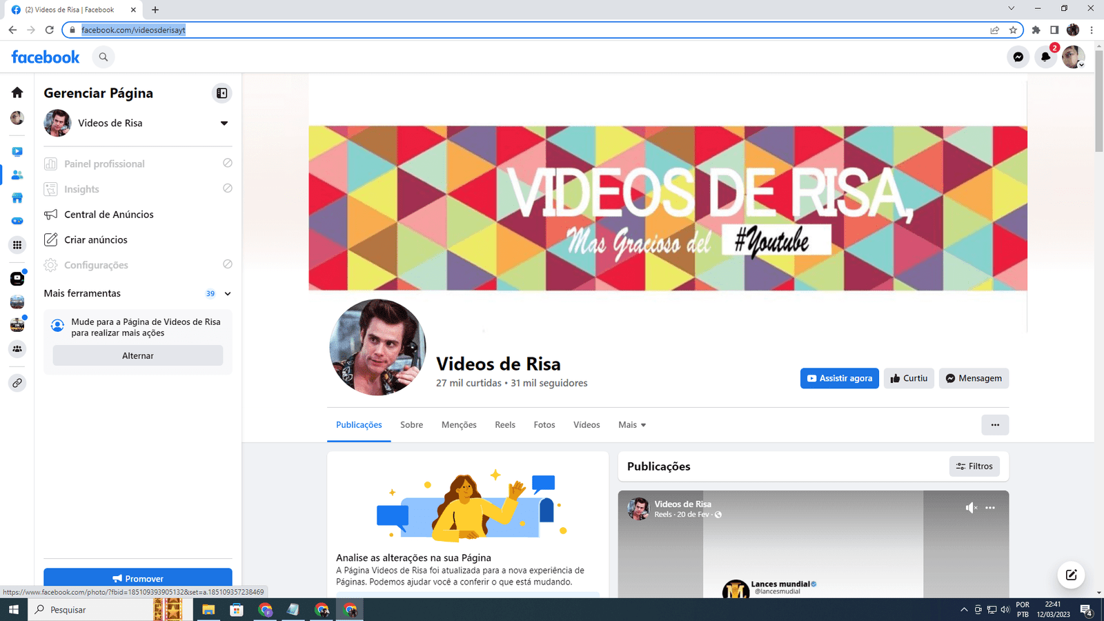
Task: Switch to the Reels tab
Action: click(505, 425)
